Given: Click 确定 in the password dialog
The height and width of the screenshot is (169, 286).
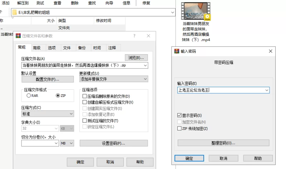Looking at the screenshot, I should pyautogui.click(x=189, y=158).
